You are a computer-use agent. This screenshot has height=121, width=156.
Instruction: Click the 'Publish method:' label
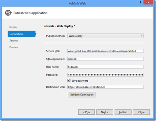pos(55,36)
